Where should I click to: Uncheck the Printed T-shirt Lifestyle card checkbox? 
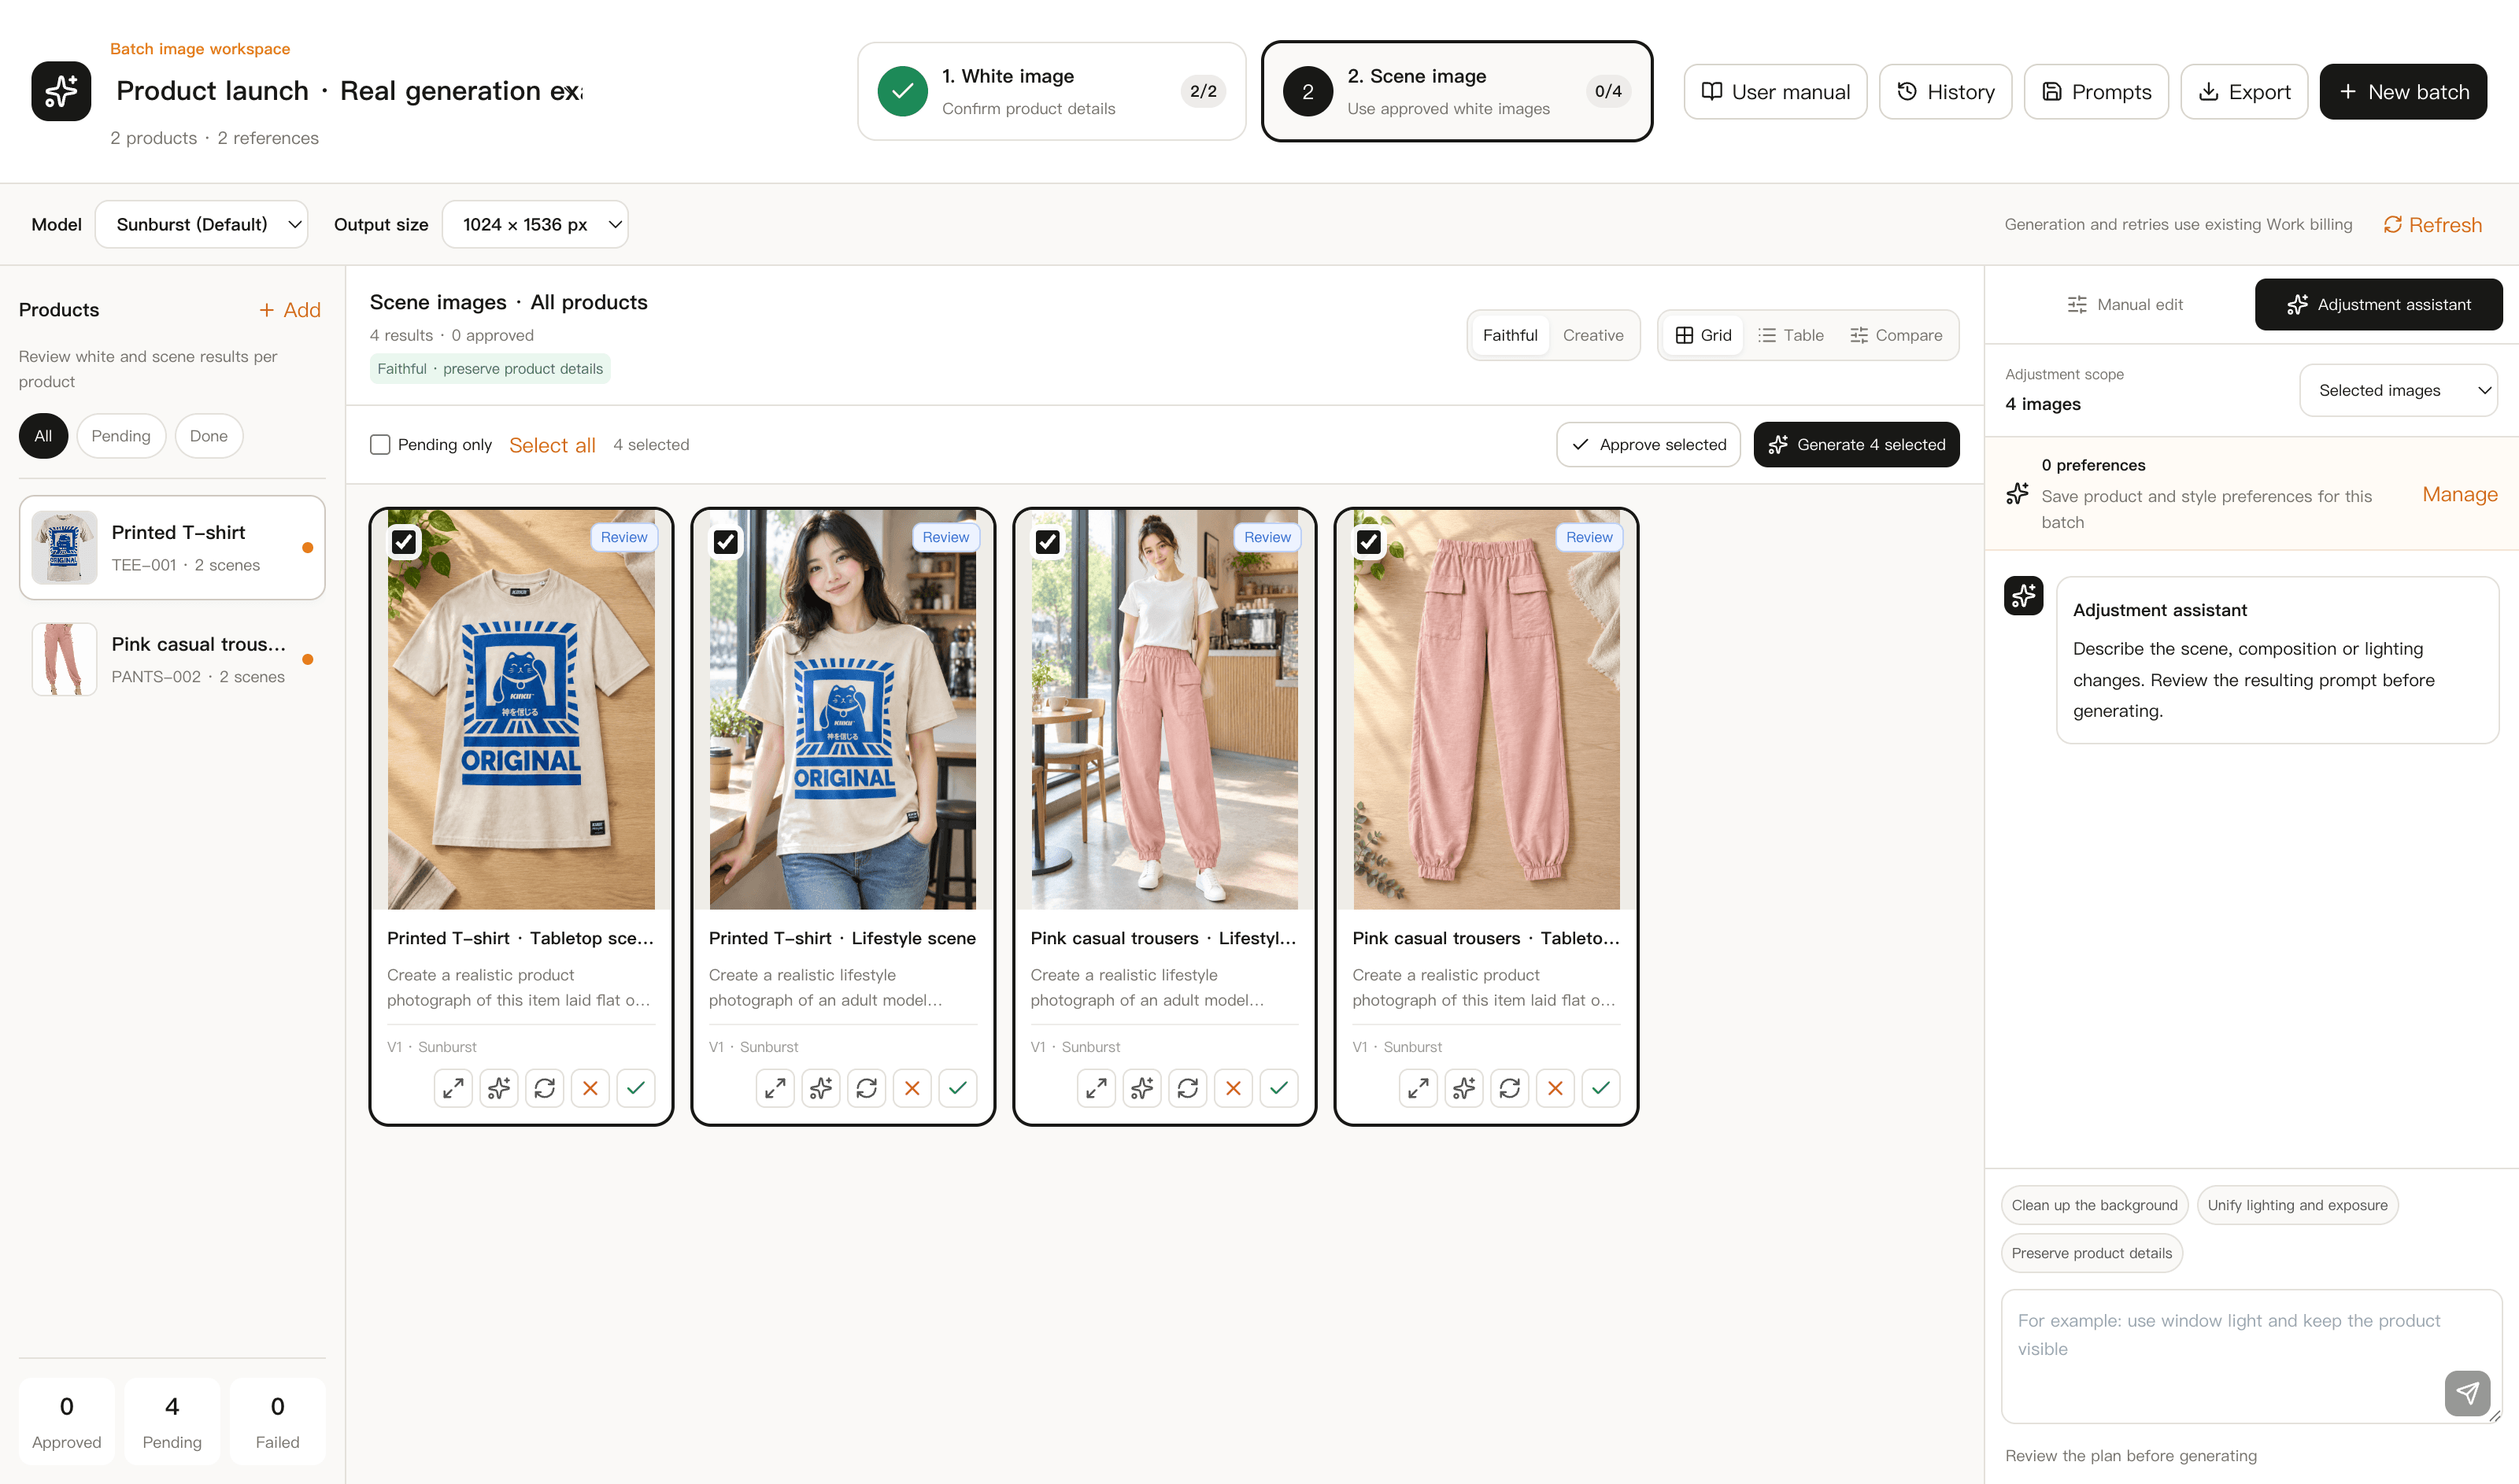click(727, 542)
